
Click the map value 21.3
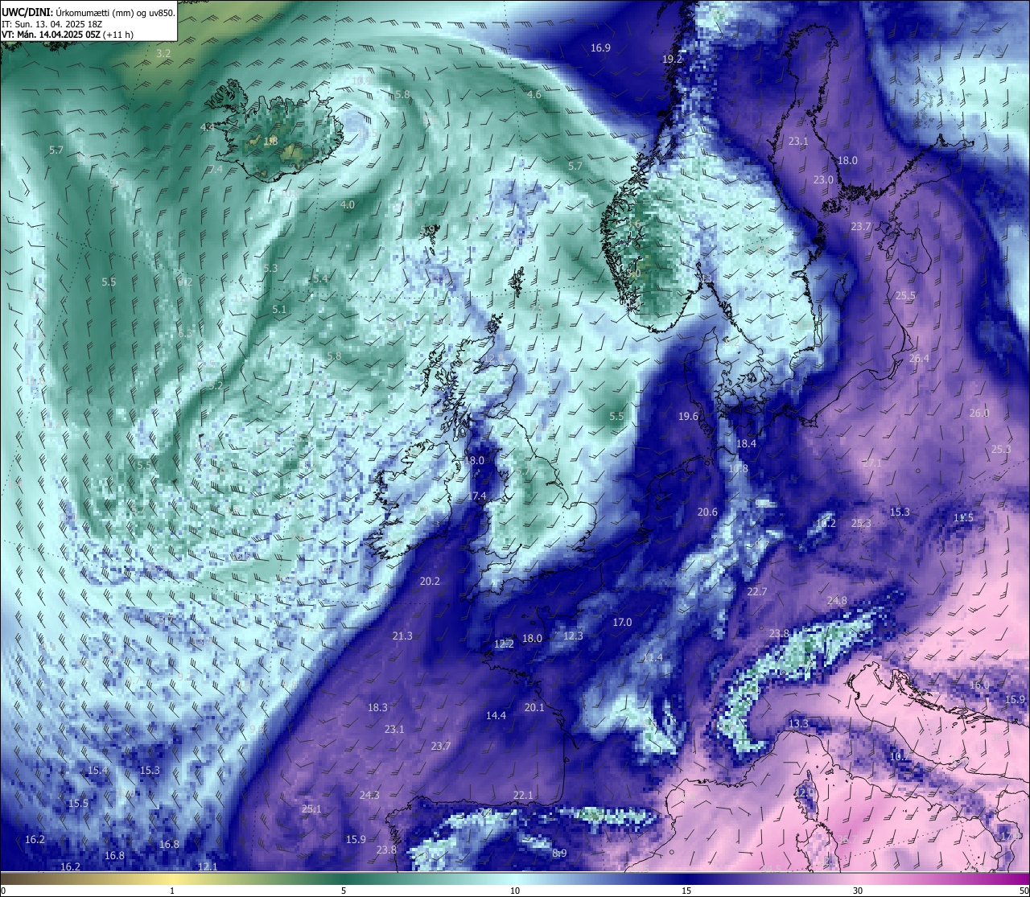(x=402, y=636)
